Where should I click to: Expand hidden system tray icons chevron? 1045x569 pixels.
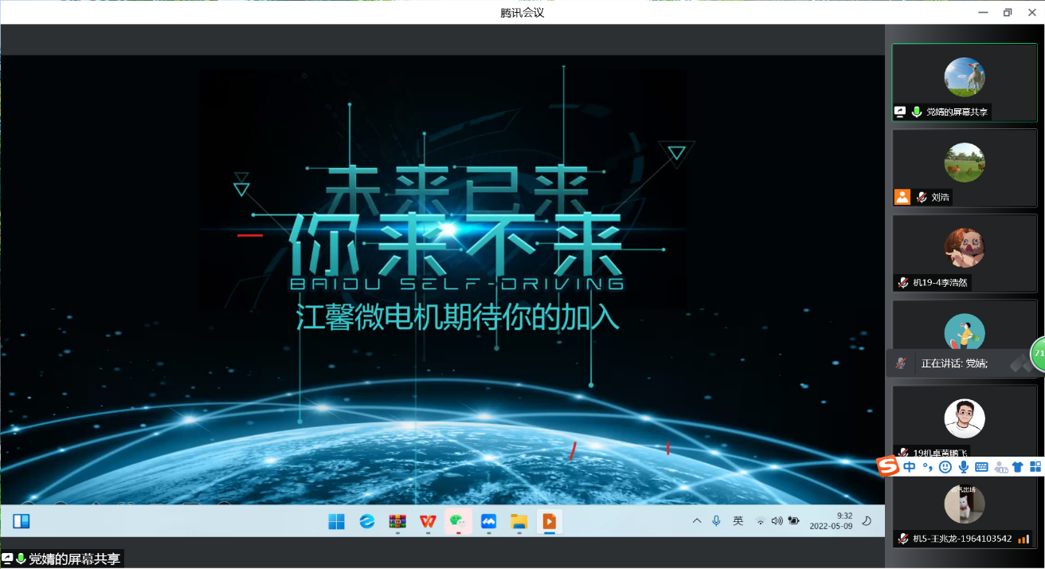pyautogui.click(x=697, y=521)
